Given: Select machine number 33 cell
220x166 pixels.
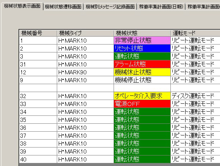Looking at the screenshot, I should [x=38, y=104].
